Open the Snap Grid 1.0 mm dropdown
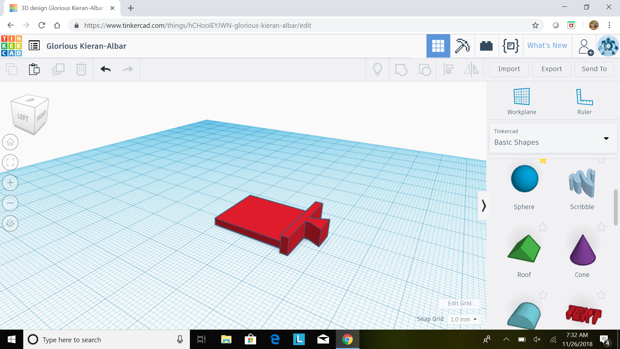Image resolution: width=620 pixels, height=349 pixels. [x=464, y=319]
